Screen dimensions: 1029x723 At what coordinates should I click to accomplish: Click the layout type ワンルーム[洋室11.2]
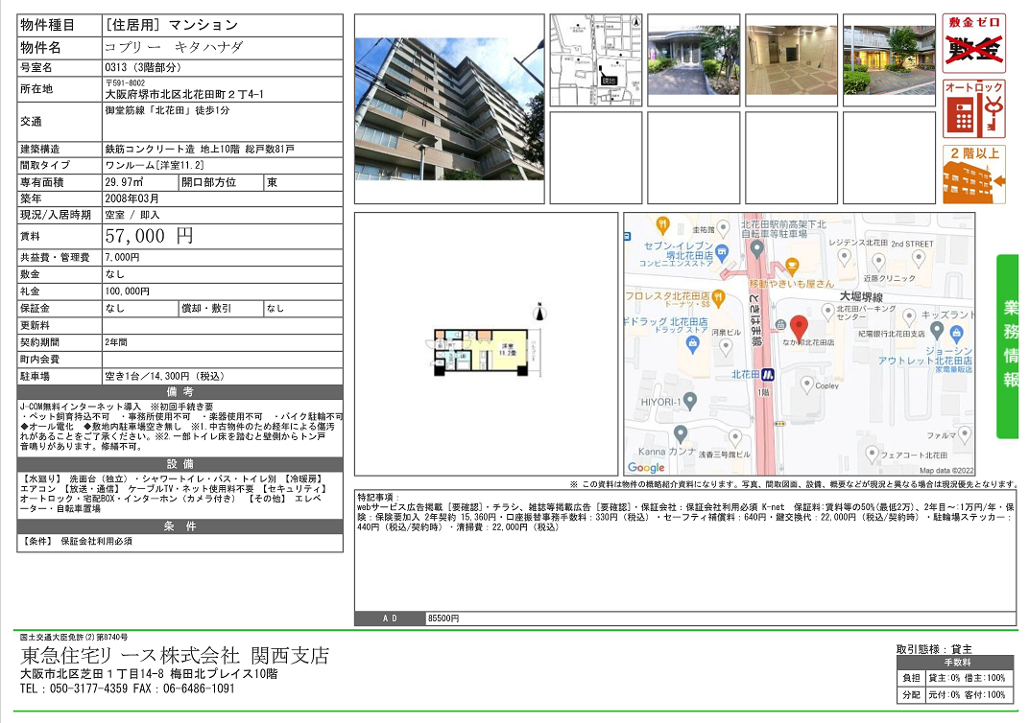pos(155,165)
